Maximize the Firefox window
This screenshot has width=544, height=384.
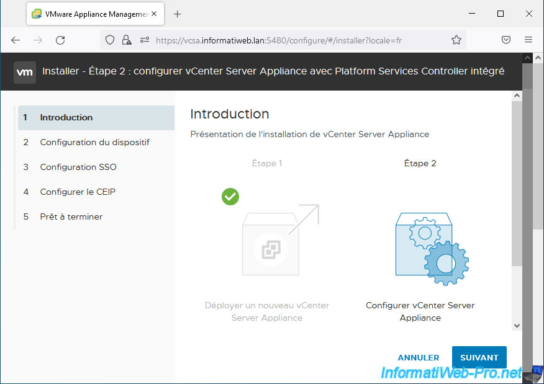(501, 14)
